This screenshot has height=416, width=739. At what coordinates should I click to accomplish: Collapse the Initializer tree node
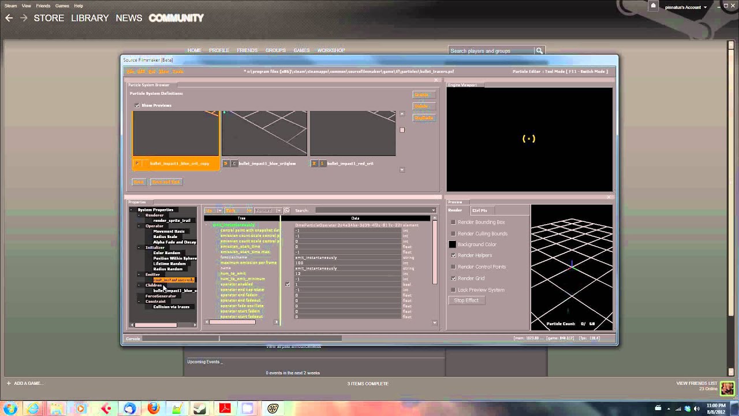pyautogui.click(x=139, y=247)
